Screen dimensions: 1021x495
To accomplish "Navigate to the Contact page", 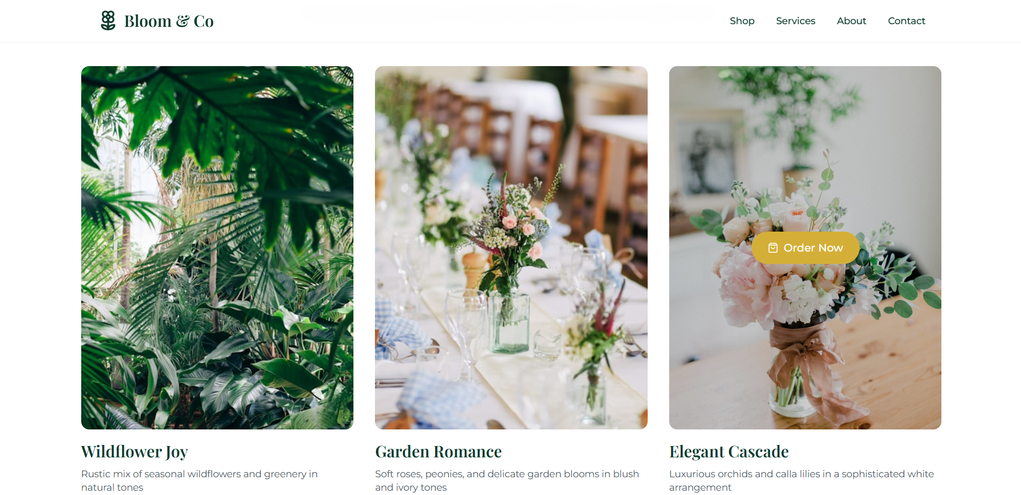I will click(x=906, y=21).
